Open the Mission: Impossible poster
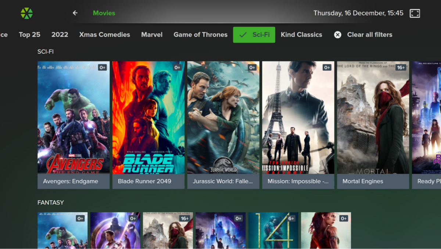441x249 pixels. 298,118
